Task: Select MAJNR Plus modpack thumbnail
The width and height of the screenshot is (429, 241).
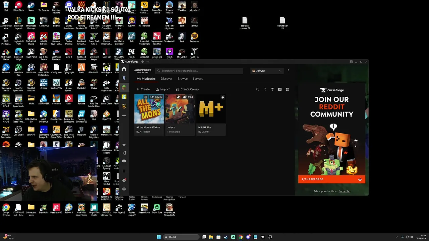Action: coord(211,109)
